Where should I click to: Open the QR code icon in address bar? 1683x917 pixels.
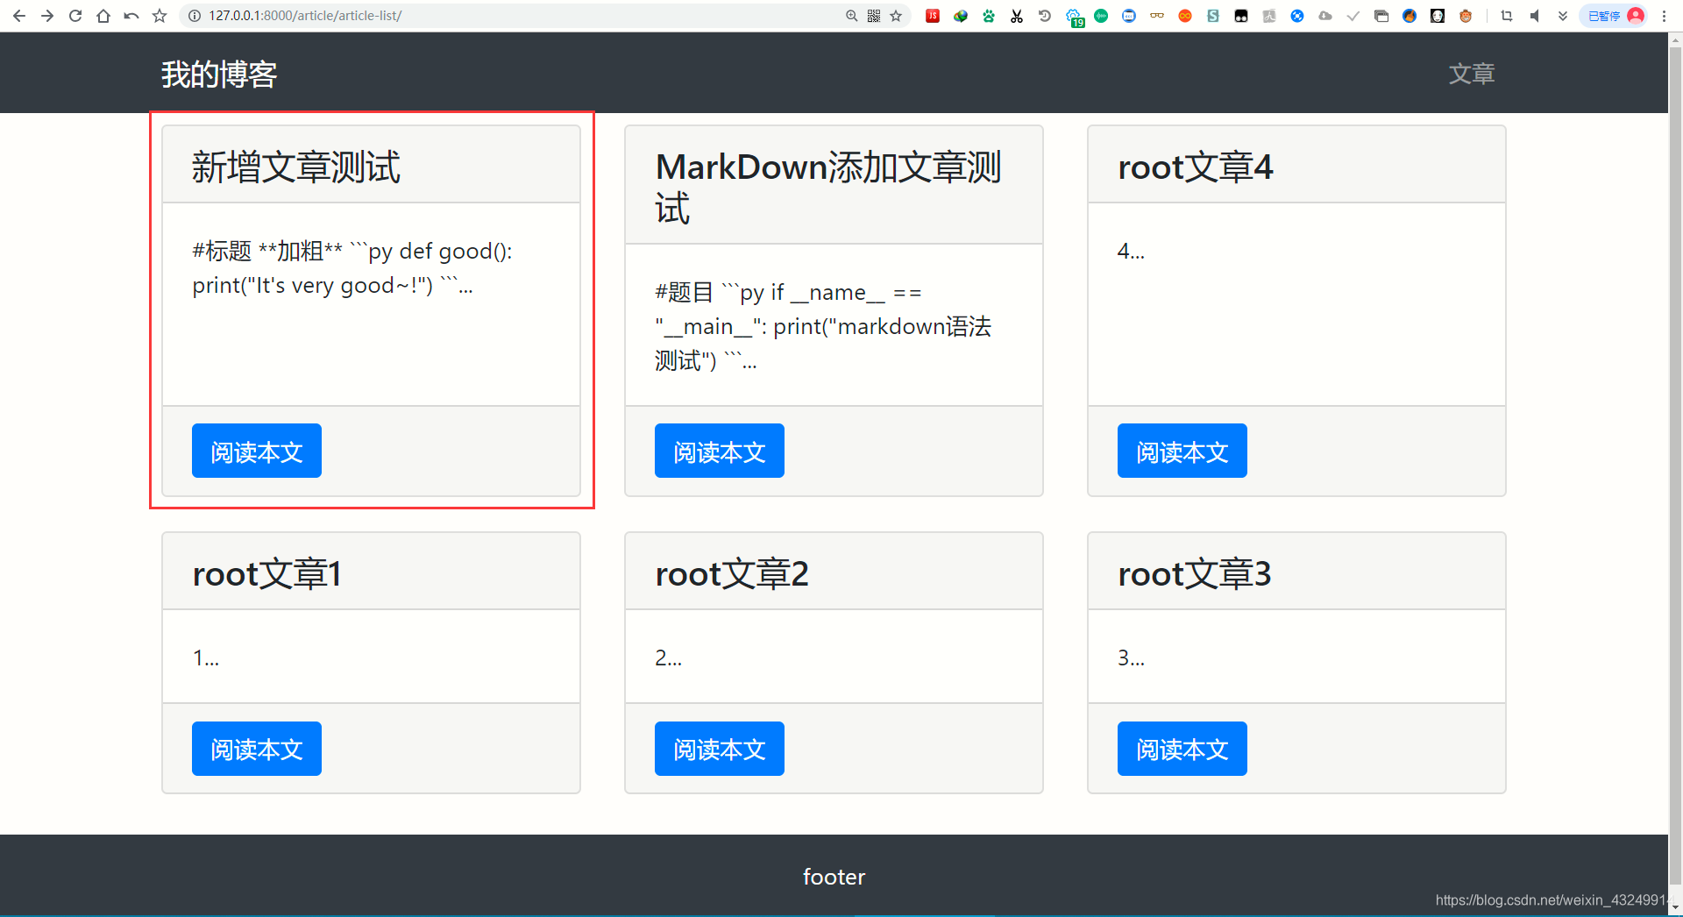click(x=874, y=16)
